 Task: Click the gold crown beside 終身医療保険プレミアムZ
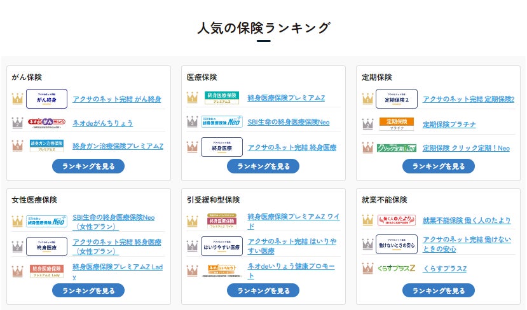pyautogui.click(x=192, y=98)
